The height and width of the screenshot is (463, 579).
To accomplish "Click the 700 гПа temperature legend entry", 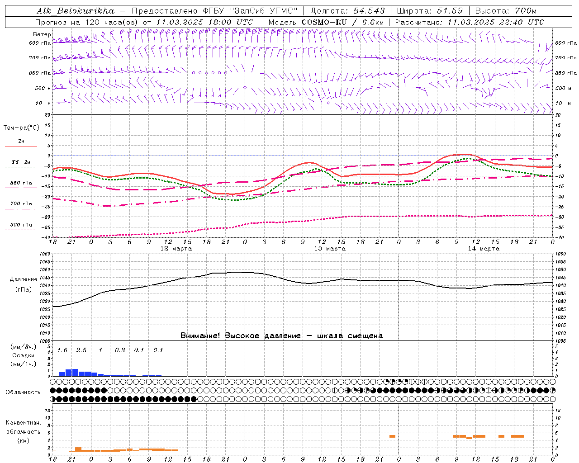I will click(21, 204).
